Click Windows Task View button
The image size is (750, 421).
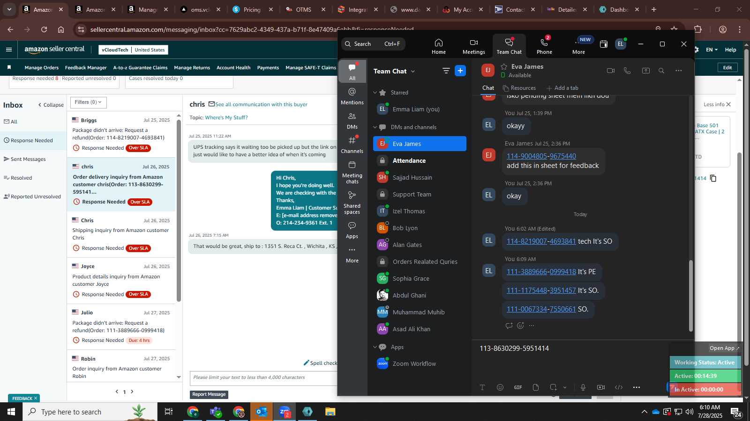point(168,412)
